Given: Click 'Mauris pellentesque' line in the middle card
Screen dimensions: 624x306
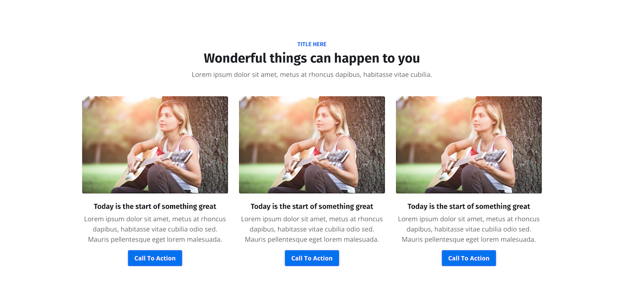Looking at the screenshot, I should (312, 239).
